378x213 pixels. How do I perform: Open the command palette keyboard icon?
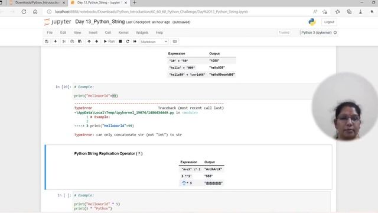coord(175,41)
